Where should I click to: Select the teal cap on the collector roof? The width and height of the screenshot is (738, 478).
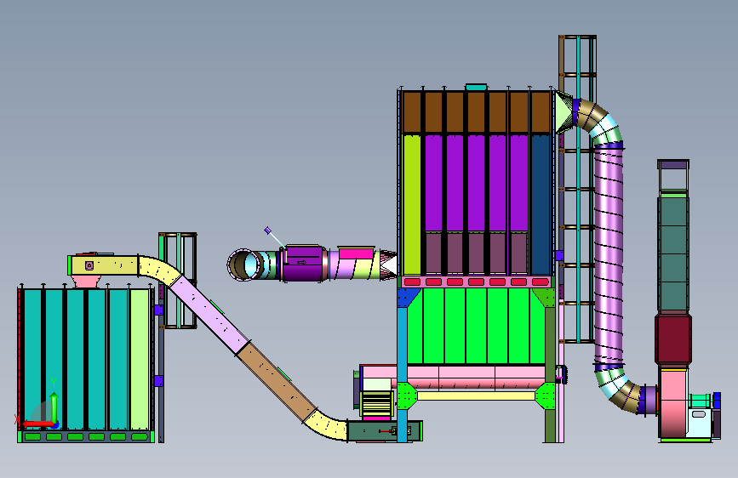476,87
